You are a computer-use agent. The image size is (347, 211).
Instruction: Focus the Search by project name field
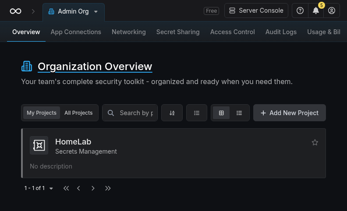tap(130, 113)
